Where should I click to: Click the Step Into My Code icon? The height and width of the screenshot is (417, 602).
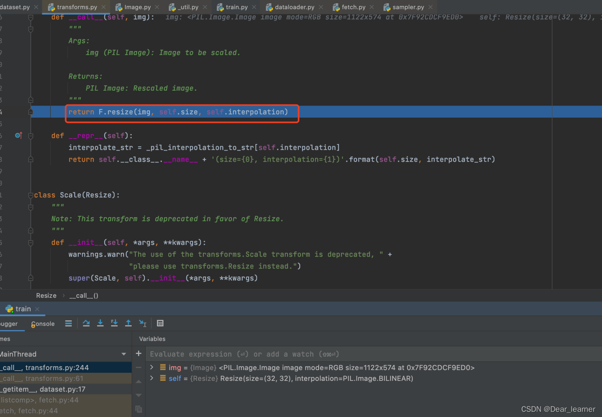[x=114, y=323]
